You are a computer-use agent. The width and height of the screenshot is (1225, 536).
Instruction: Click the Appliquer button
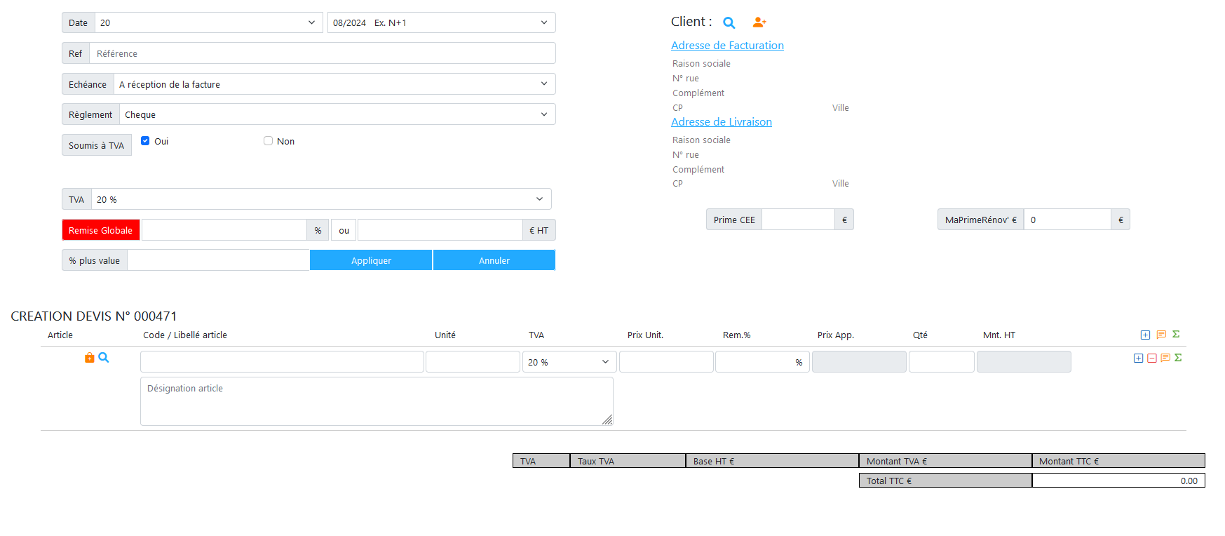[371, 260]
